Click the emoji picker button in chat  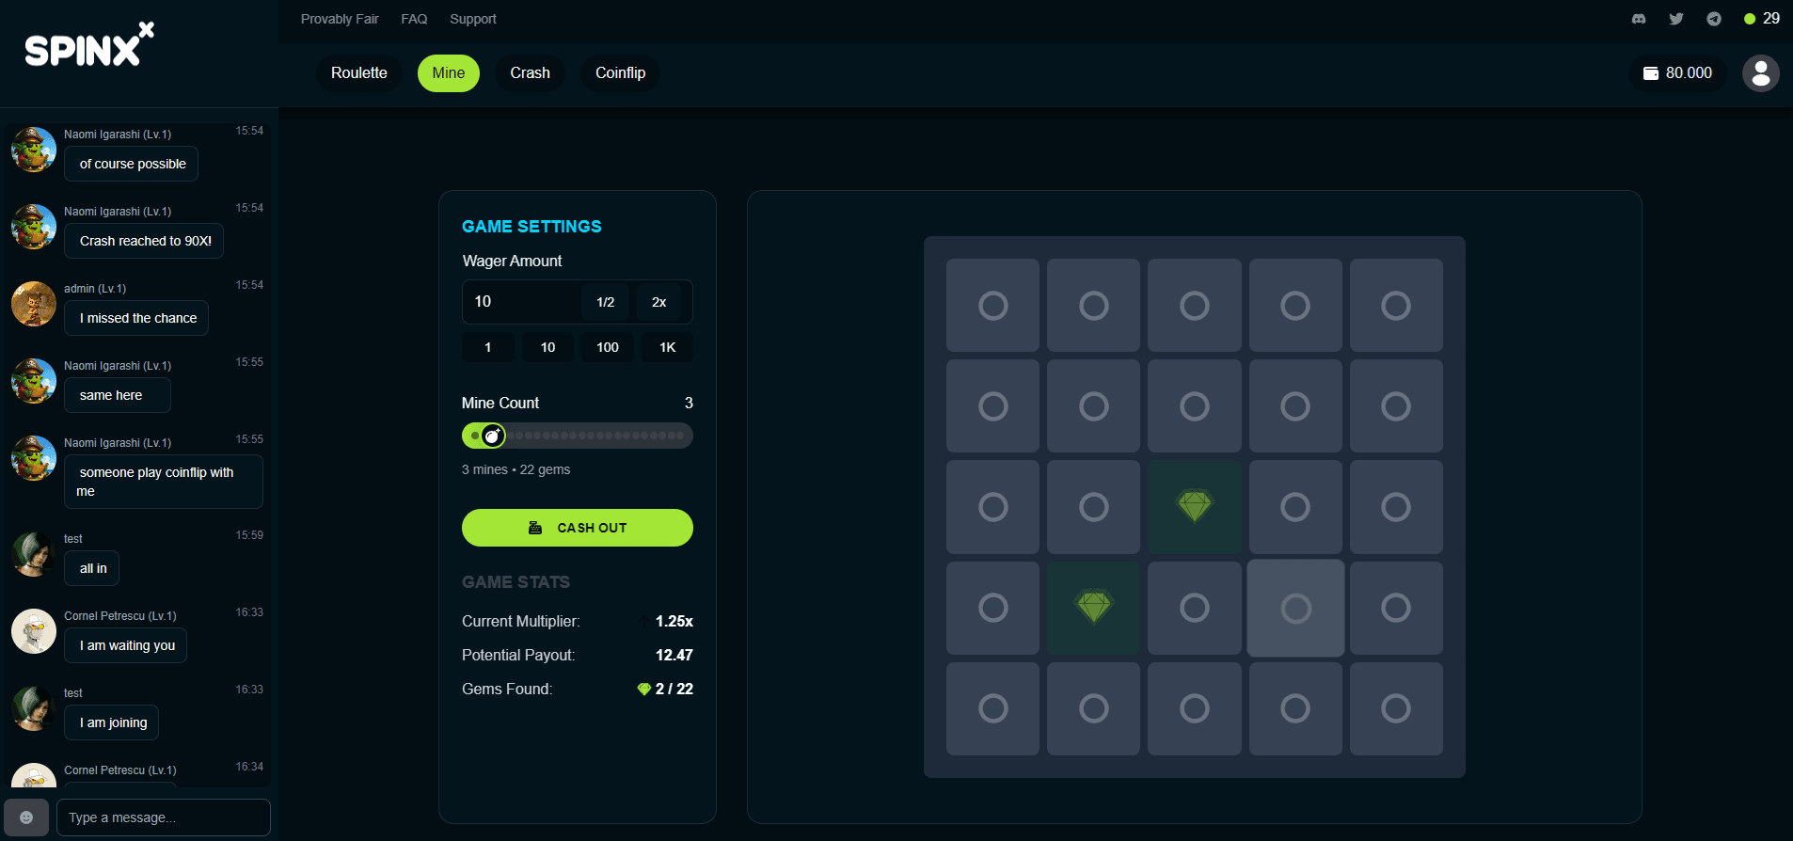pos(26,817)
